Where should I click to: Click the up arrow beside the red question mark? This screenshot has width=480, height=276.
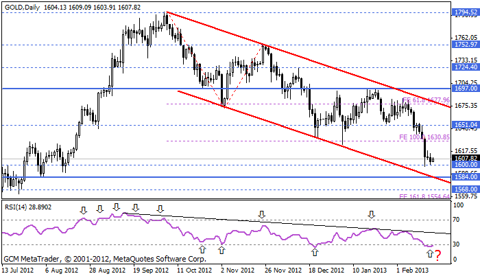[430, 253]
